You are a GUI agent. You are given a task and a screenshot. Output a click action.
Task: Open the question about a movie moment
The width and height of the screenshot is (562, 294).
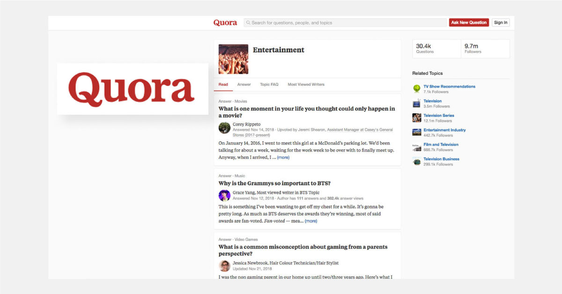tap(307, 112)
